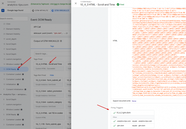Screen dimensions: 186x129
Task: Click message icon beside 13 DOM Ready
Action: 18,69
